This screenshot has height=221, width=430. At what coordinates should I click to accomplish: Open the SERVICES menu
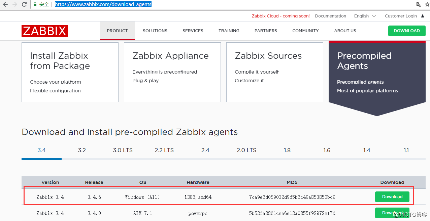pyautogui.click(x=193, y=31)
